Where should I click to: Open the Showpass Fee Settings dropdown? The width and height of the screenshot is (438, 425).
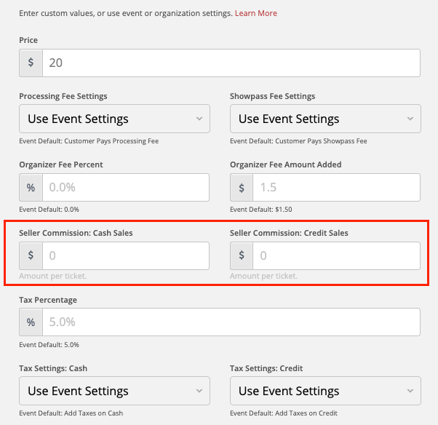coord(325,119)
